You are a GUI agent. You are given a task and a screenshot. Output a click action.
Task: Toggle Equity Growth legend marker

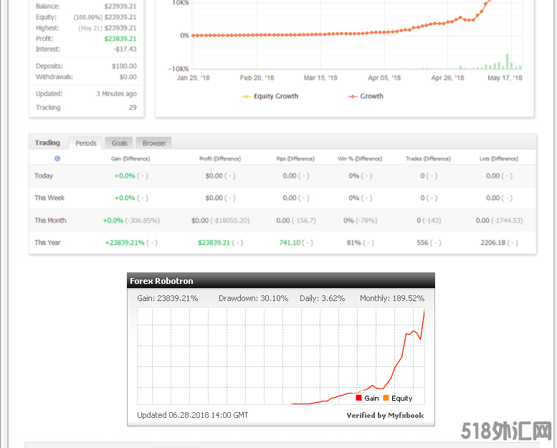(x=246, y=97)
